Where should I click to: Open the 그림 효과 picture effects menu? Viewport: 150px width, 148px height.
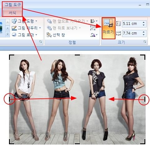coord(25,35)
